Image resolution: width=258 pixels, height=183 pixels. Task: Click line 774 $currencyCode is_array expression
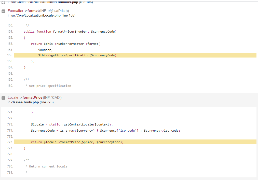tap(105, 131)
